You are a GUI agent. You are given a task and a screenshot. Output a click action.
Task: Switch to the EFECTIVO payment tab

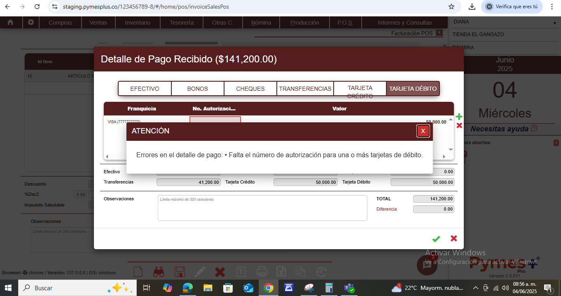click(145, 89)
